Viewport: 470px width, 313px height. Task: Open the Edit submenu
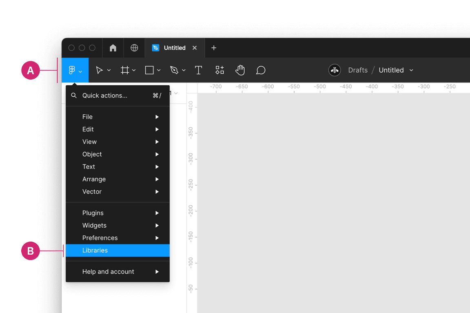[x=118, y=129]
